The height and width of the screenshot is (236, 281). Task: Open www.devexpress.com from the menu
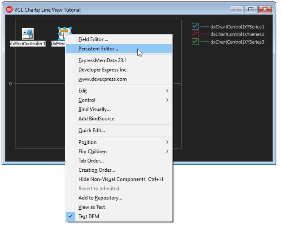pyautogui.click(x=119, y=79)
